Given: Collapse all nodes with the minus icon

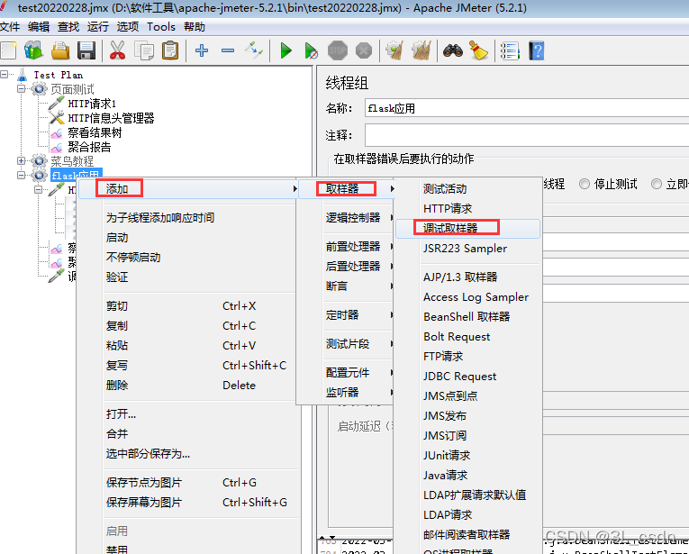Looking at the screenshot, I should click(228, 50).
